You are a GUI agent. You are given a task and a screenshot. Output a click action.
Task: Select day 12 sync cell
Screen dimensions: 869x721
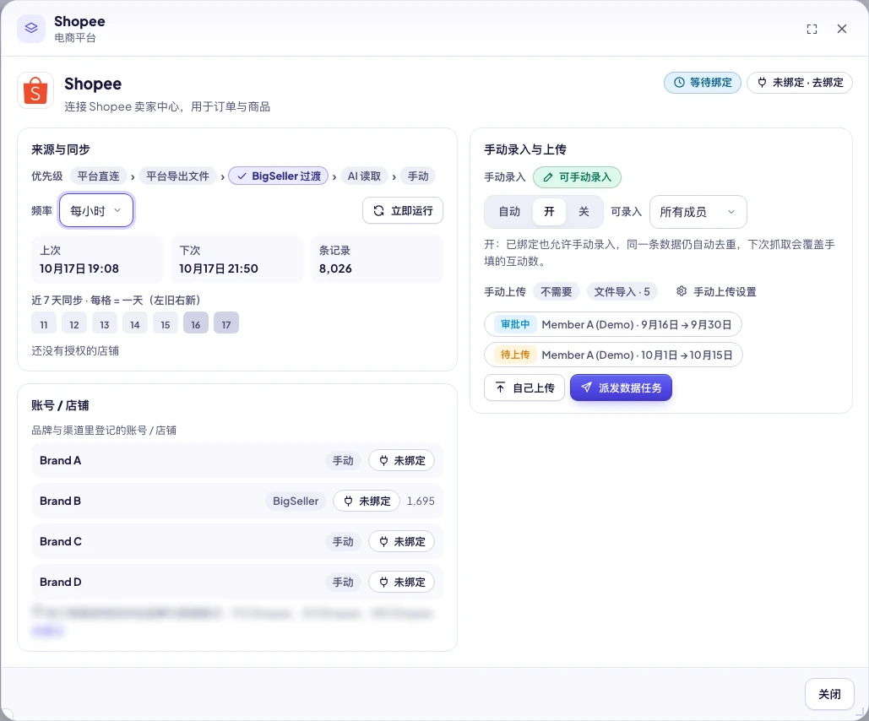74,323
